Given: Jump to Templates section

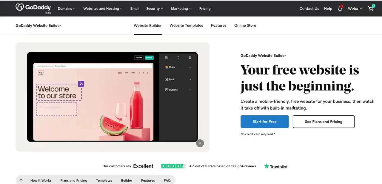Looking at the screenshot, I should (104, 180).
